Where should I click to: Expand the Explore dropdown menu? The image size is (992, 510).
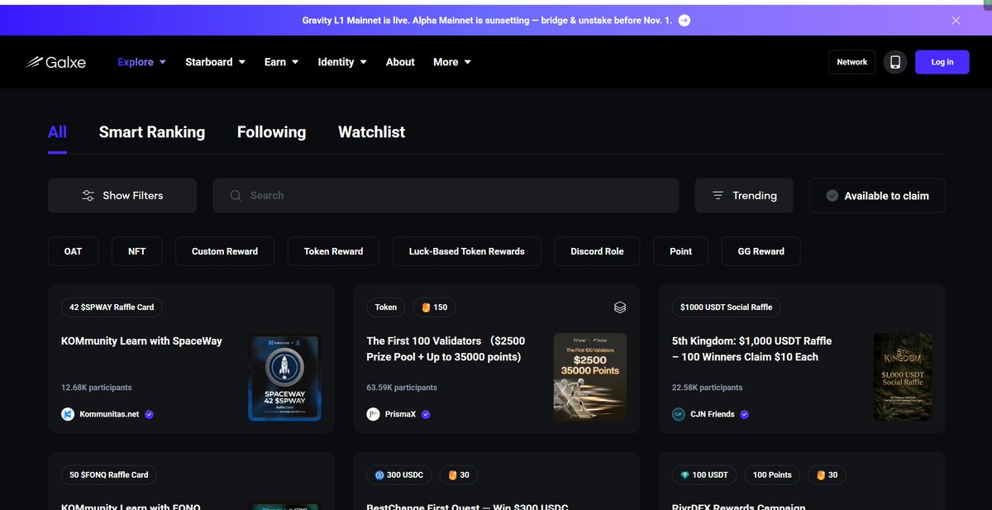click(142, 62)
